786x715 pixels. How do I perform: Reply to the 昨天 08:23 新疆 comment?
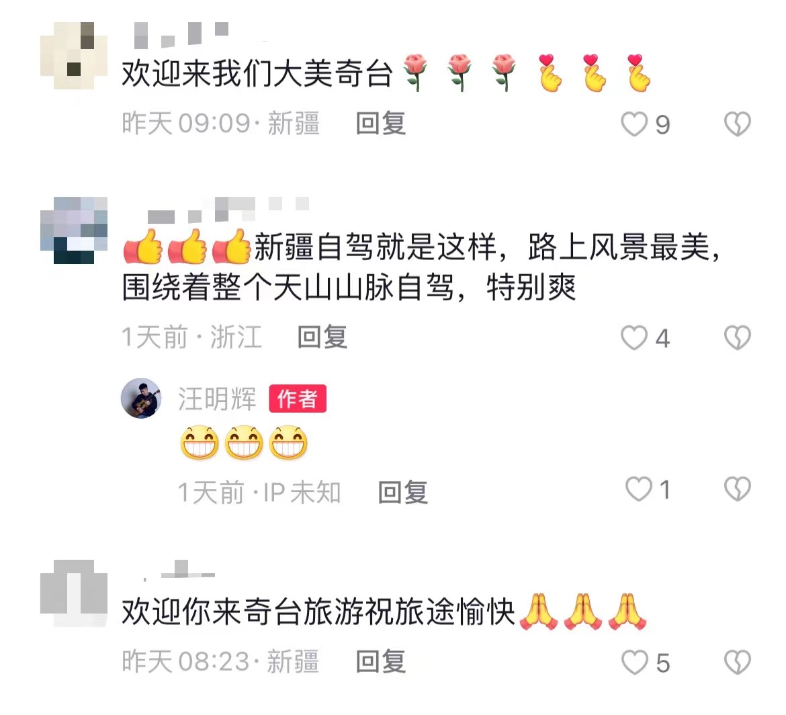coord(380,661)
